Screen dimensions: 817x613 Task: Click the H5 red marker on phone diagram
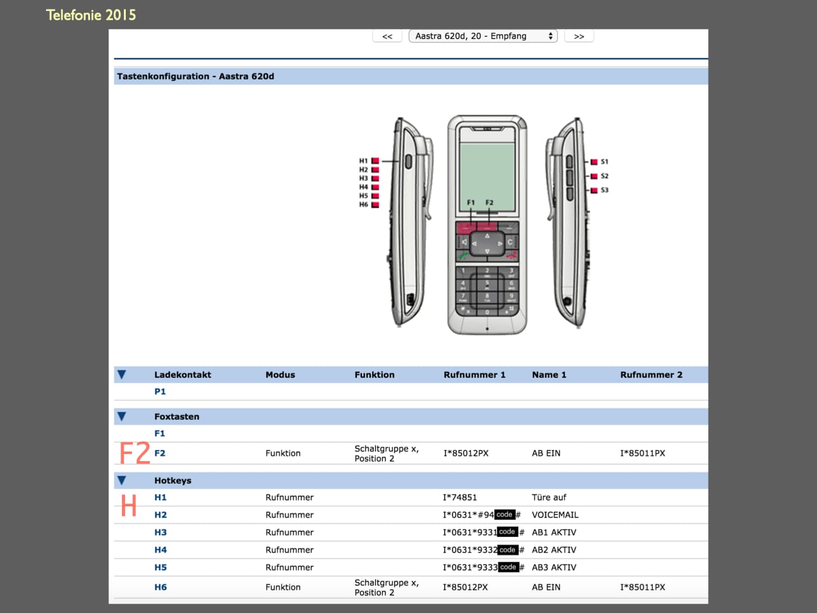(x=375, y=196)
